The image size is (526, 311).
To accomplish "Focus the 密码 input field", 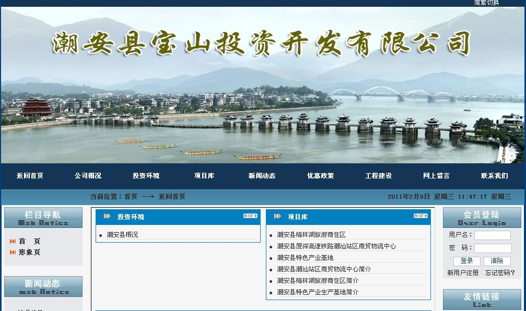I will coord(492,248).
